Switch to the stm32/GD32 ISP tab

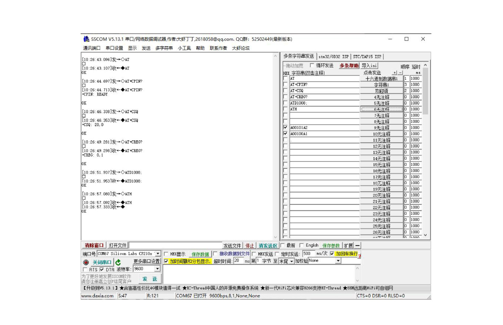pyautogui.click(x=334, y=57)
